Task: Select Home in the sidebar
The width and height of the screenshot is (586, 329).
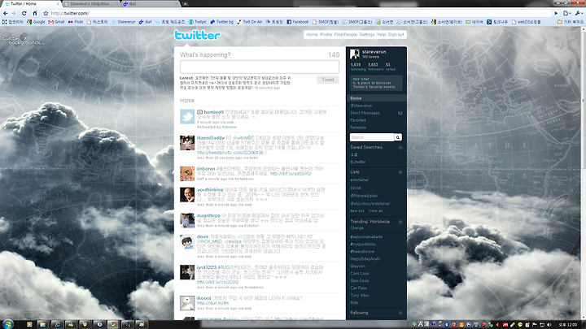Action: click(376, 98)
